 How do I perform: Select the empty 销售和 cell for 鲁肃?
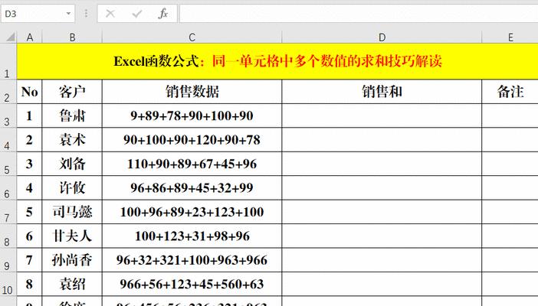382,116
